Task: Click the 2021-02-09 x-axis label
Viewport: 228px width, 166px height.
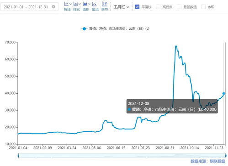Action: click(x=42, y=148)
